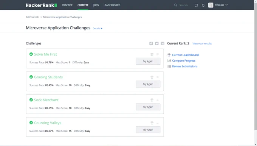
Task: Open the Counting Valleys challenge title
Action: point(48,123)
